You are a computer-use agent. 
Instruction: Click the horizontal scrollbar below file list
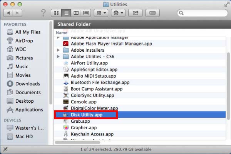[77, 142]
